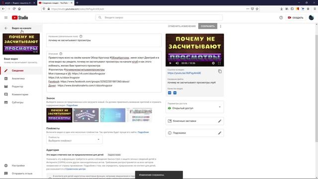Click the second video quality badge

click(x=175, y=93)
